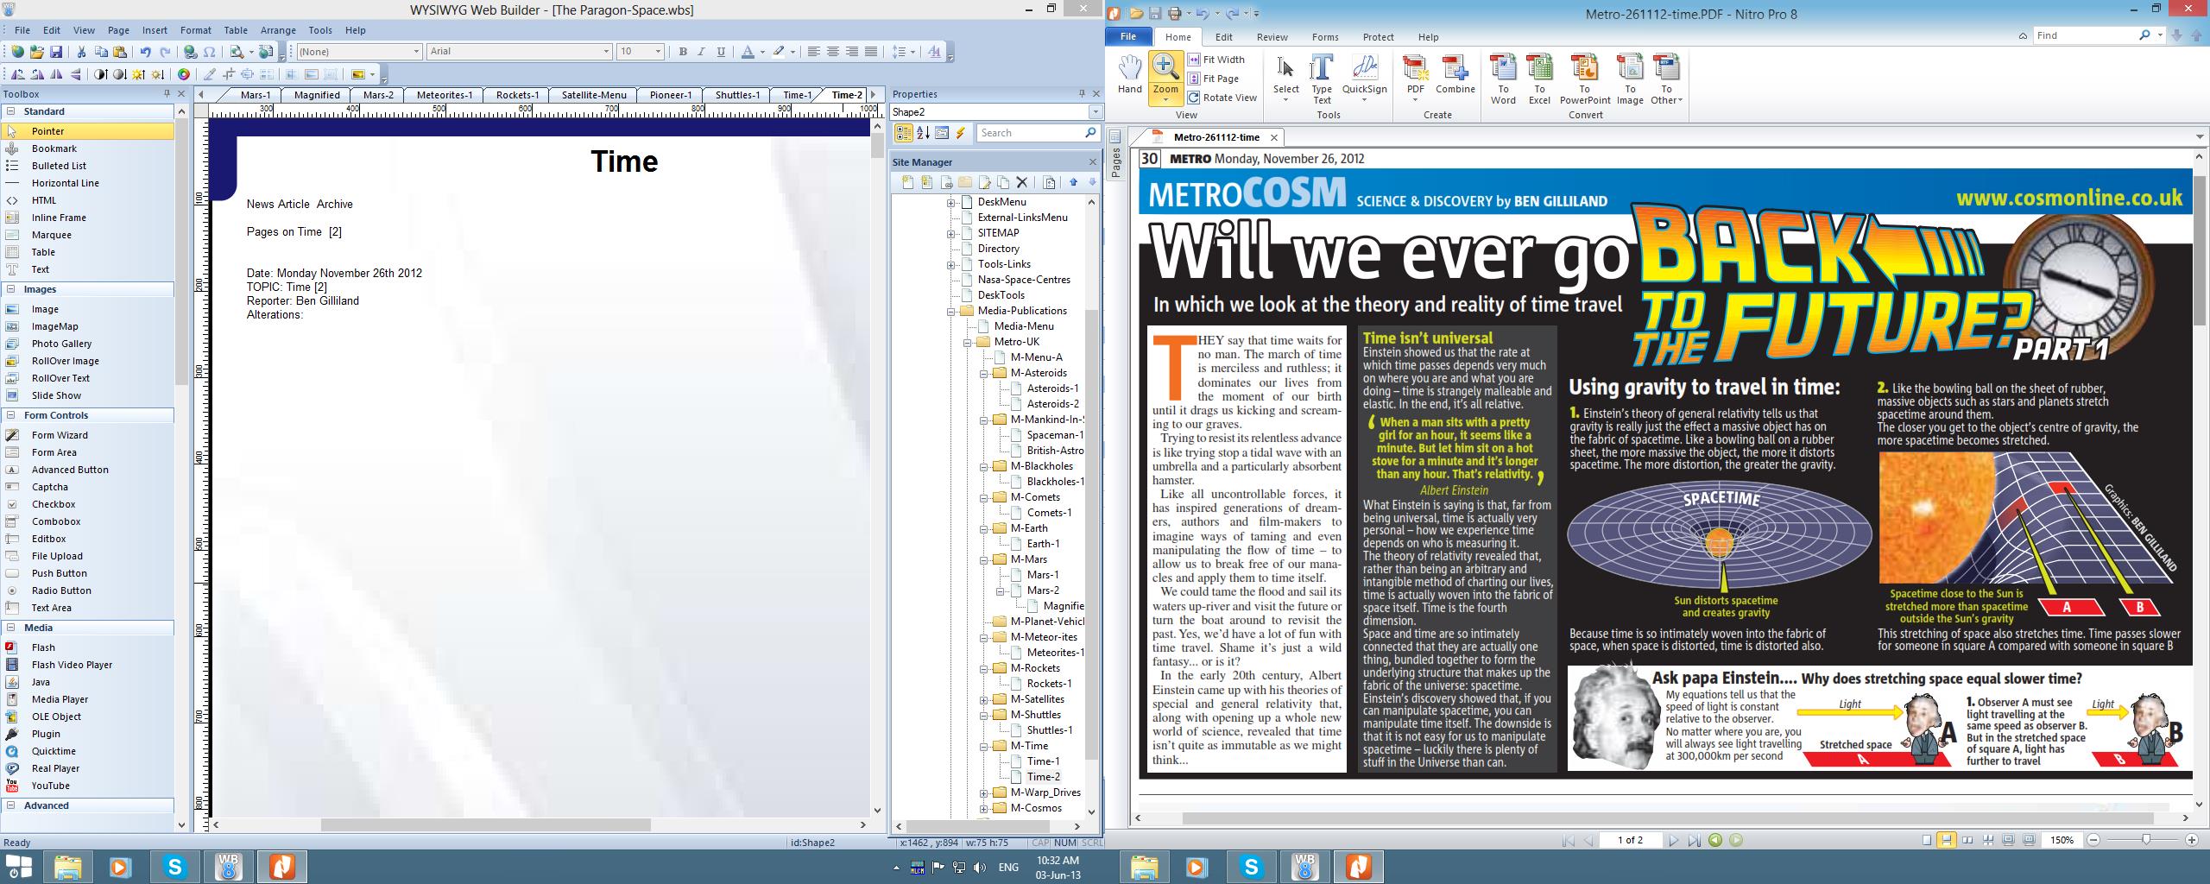This screenshot has height=884, width=2210.
Task: Open the Nitro File button
Action: (1128, 36)
